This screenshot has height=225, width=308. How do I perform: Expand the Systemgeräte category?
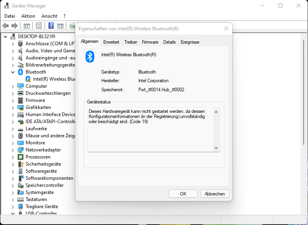click(13, 193)
